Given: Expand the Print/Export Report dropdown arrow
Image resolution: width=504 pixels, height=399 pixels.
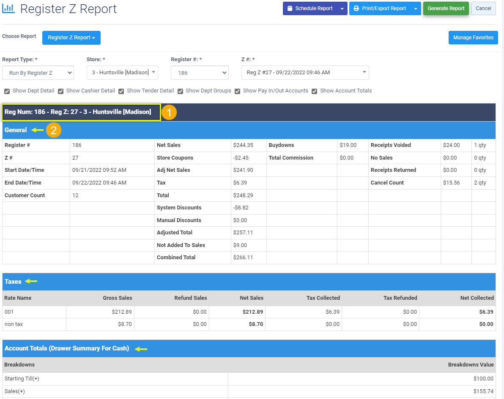Looking at the screenshot, I should 416,8.
